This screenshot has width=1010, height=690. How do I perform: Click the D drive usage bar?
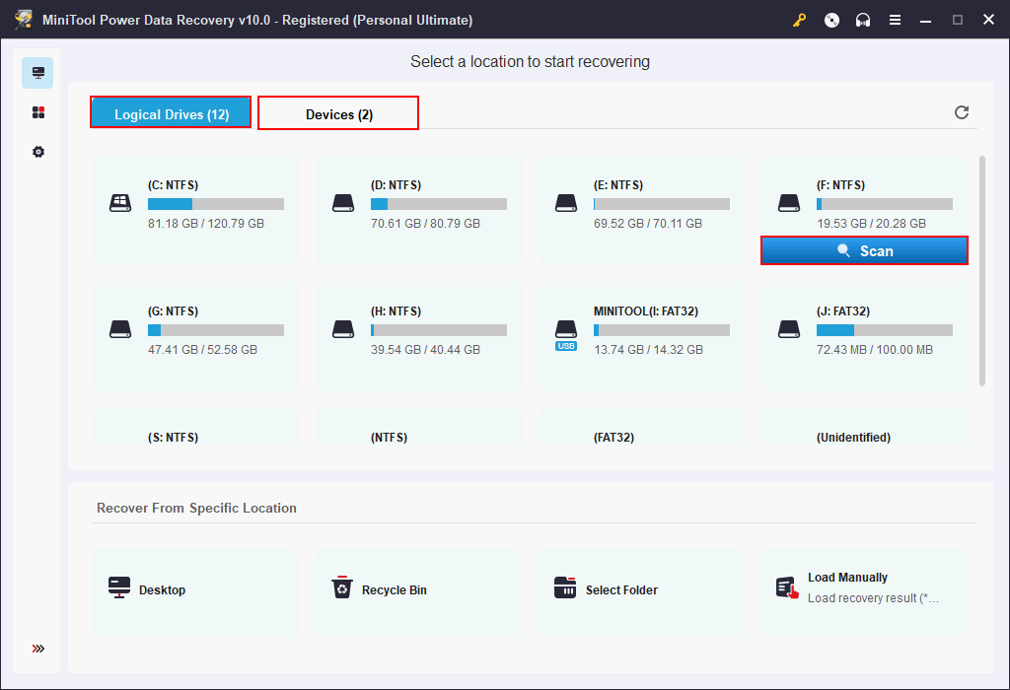pos(439,204)
